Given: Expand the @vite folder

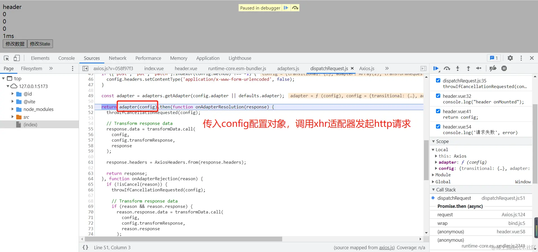Looking at the screenshot, I should pos(12,101).
